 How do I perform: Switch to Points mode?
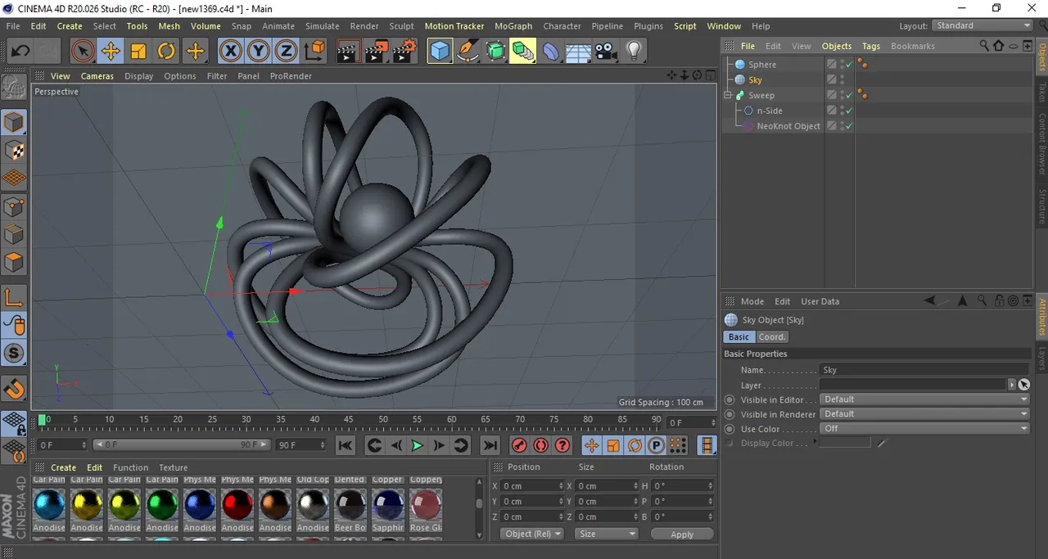pyautogui.click(x=14, y=207)
